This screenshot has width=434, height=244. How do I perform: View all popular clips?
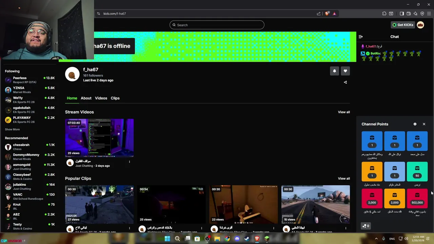344,179
